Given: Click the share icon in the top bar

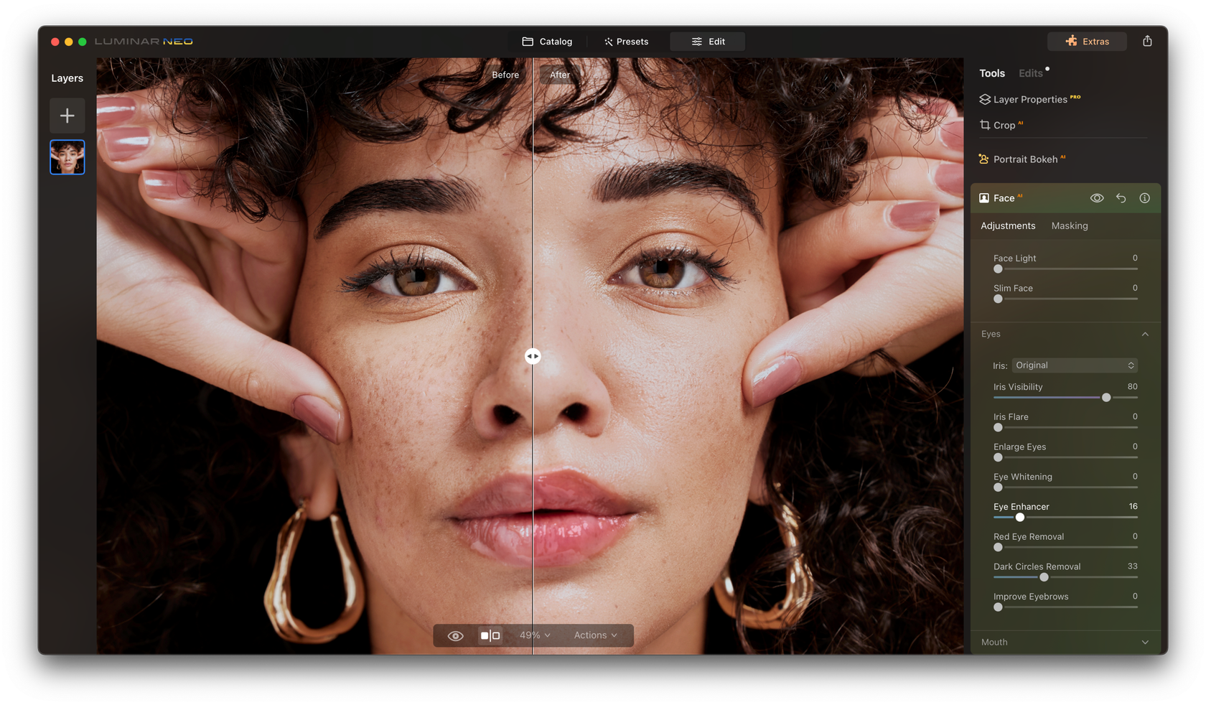Looking at the screenshot, I should 1147,41.
